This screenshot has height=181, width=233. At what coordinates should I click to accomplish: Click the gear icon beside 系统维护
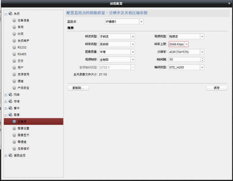[x=14, y=40]
